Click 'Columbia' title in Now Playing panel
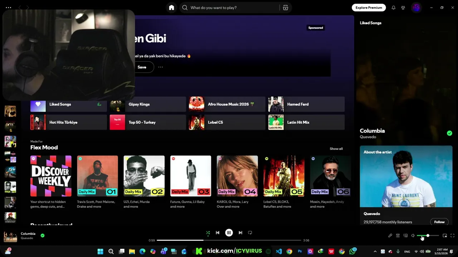The image size is (458, 257). point(372,131)
